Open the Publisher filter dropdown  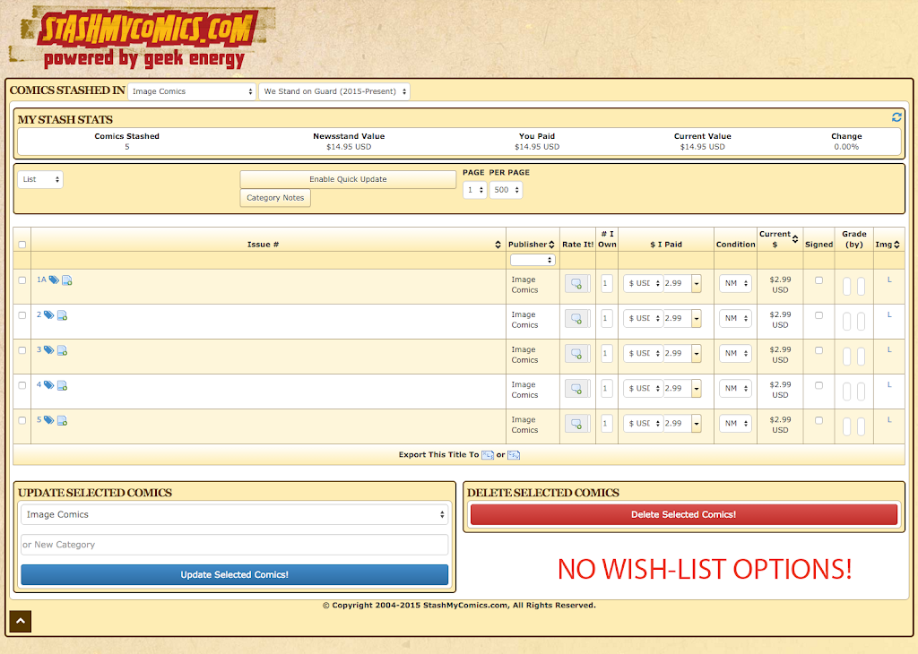pyautogui.click(x=533, y=260)
